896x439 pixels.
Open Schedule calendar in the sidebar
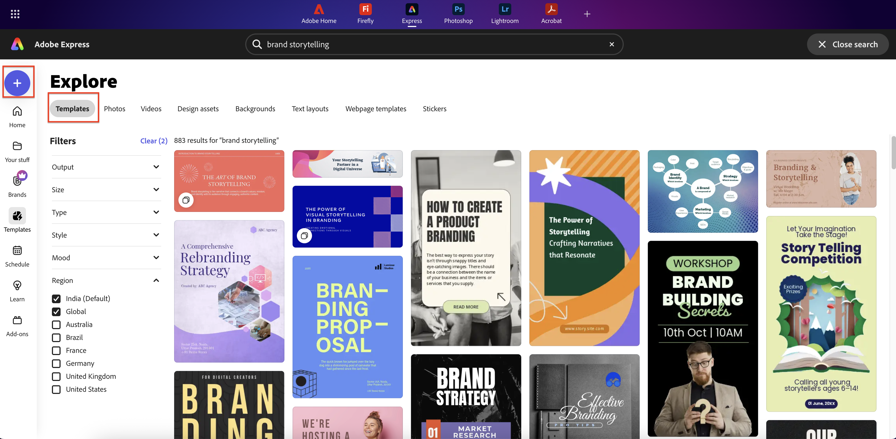[x=17, y=256]
